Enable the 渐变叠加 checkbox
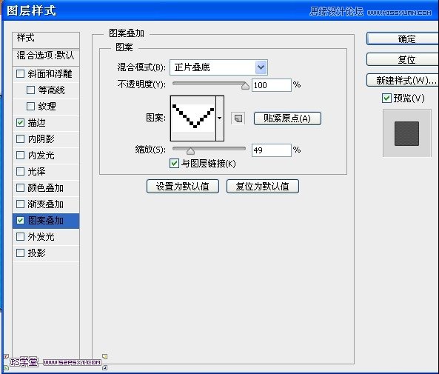The height and width of the screenshot is (374, 439). 21,204
